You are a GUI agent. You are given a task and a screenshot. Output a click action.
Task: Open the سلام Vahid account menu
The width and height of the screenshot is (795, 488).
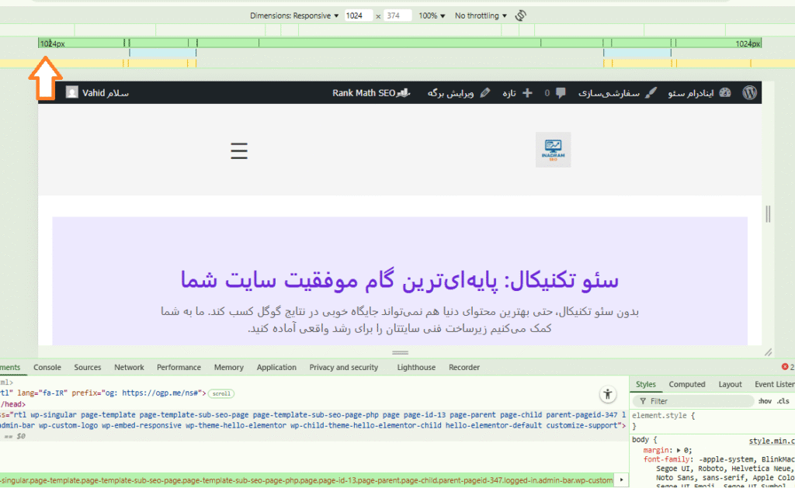click(x=106, y=93)
